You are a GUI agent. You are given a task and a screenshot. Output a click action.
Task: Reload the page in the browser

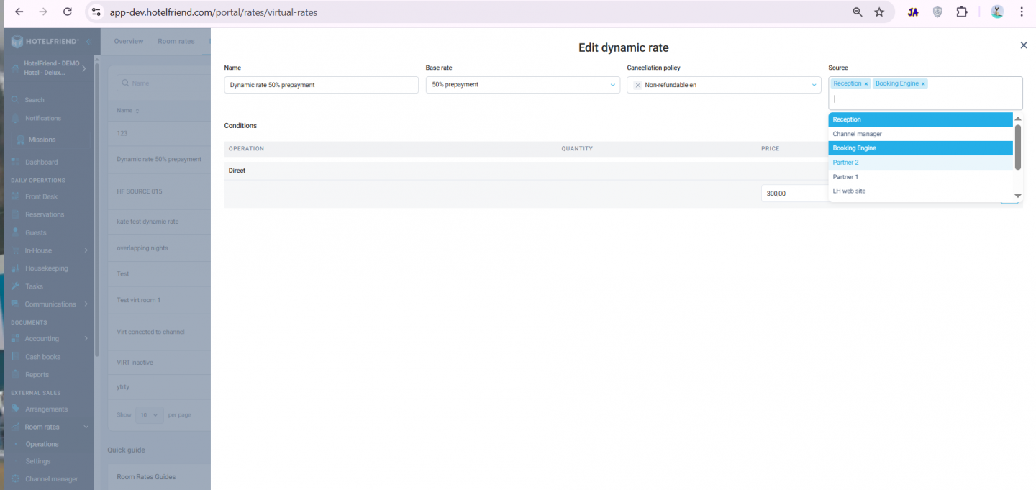point(68,12)
